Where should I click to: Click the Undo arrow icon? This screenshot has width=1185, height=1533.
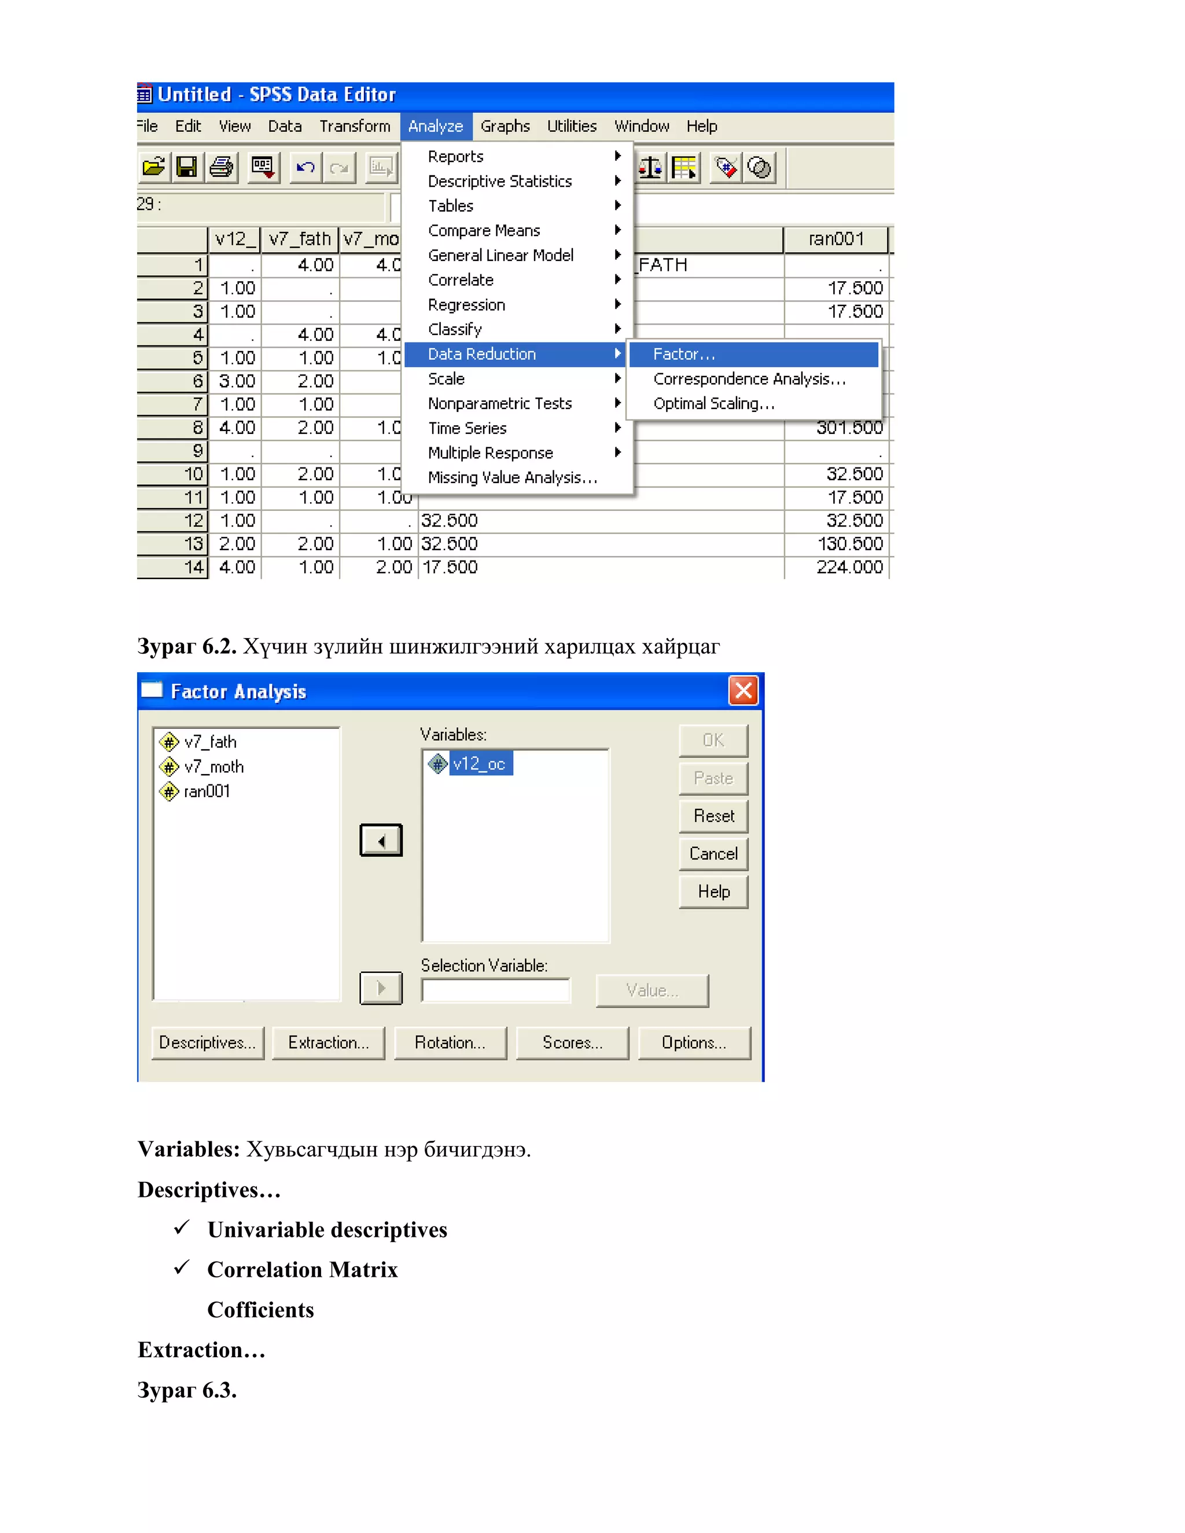(306, 167)
